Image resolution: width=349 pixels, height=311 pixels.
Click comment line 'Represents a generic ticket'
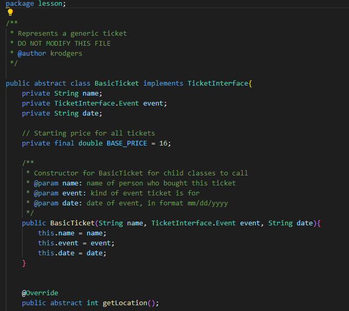(72, 34)
